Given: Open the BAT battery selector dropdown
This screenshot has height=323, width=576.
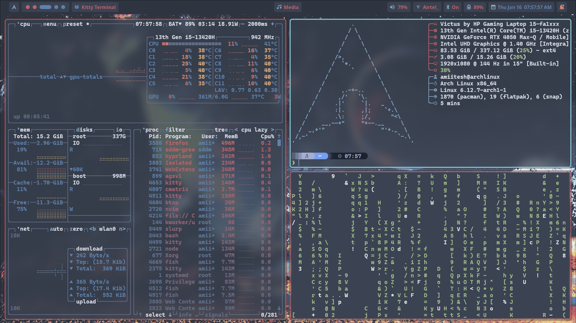Looking at the screenshot, I should click(175, 24).
